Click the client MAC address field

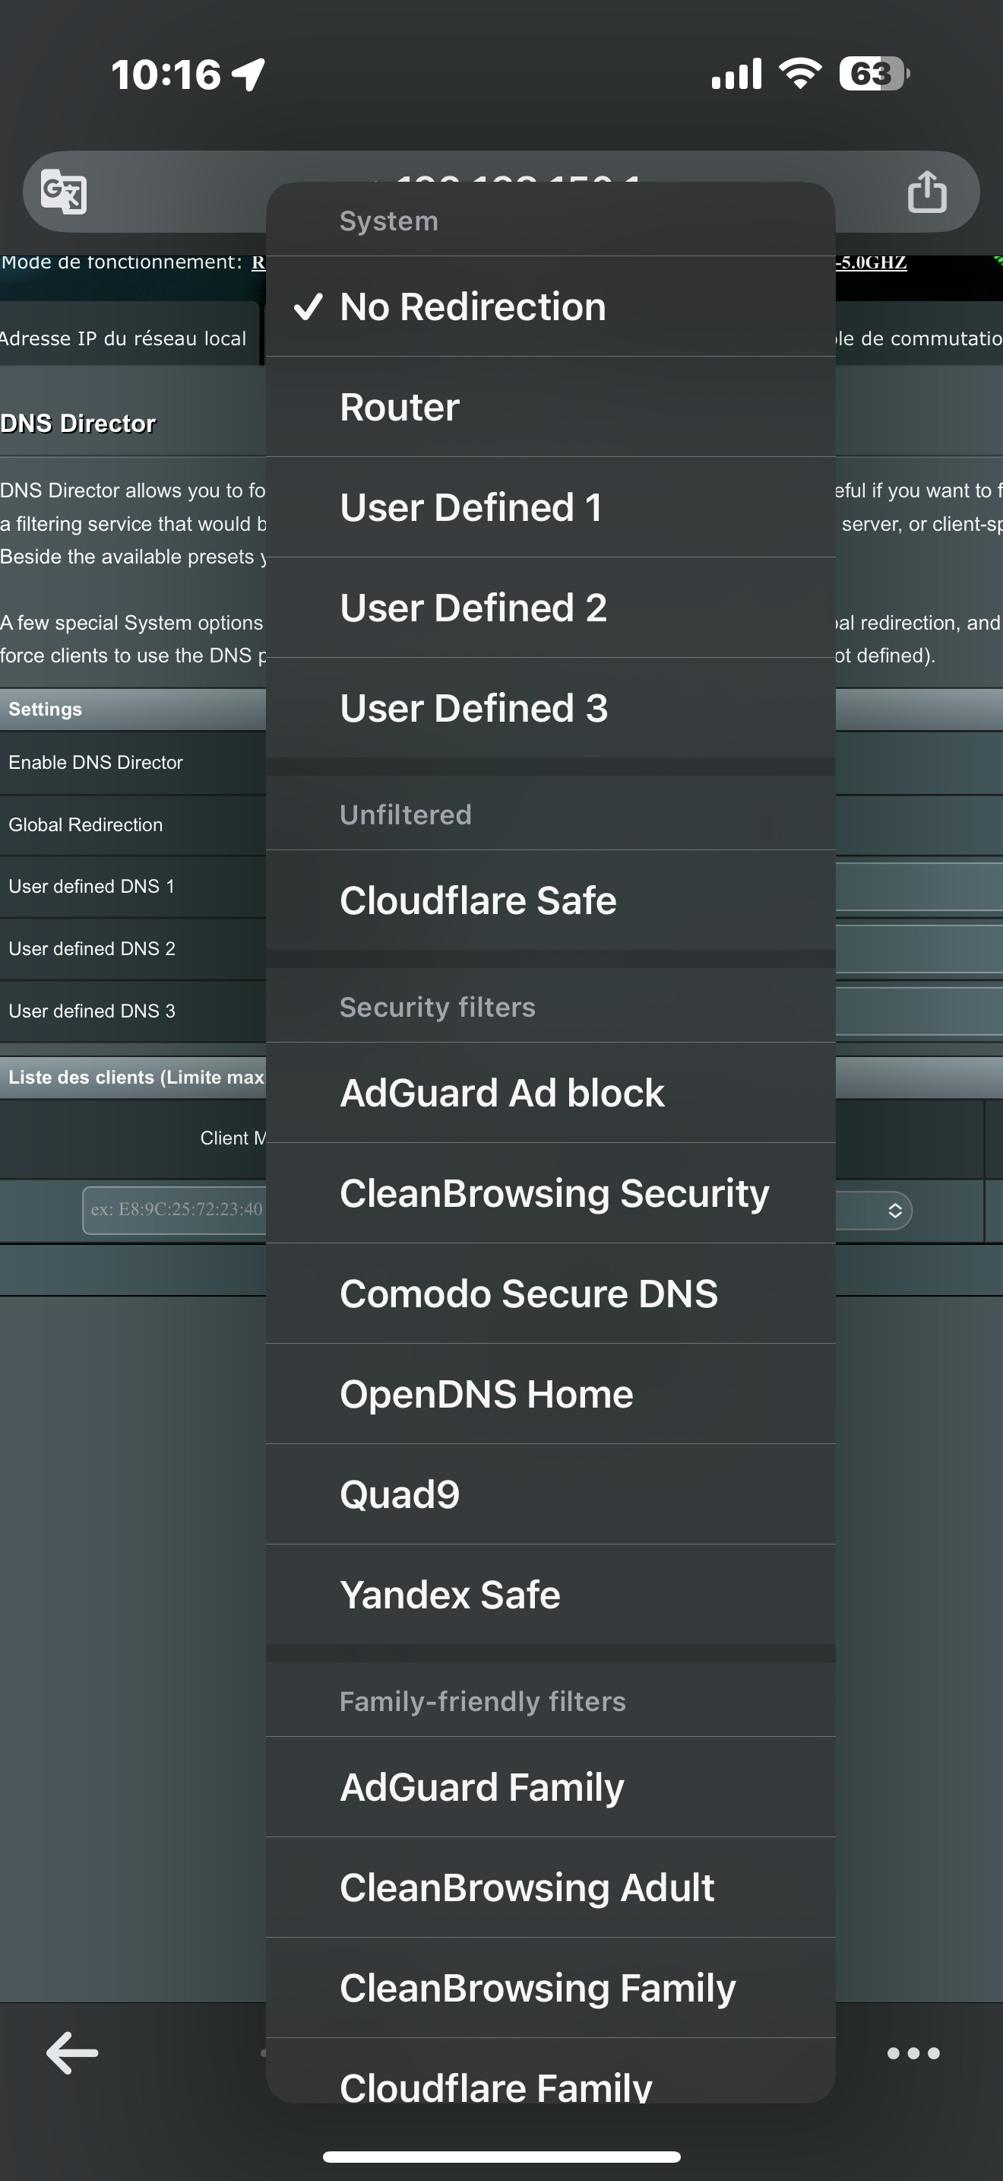pos(175,1210)
